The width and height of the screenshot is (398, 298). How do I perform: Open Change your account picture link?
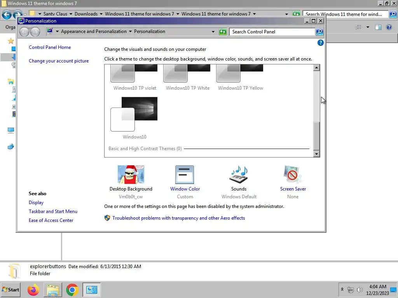[59, 61]
